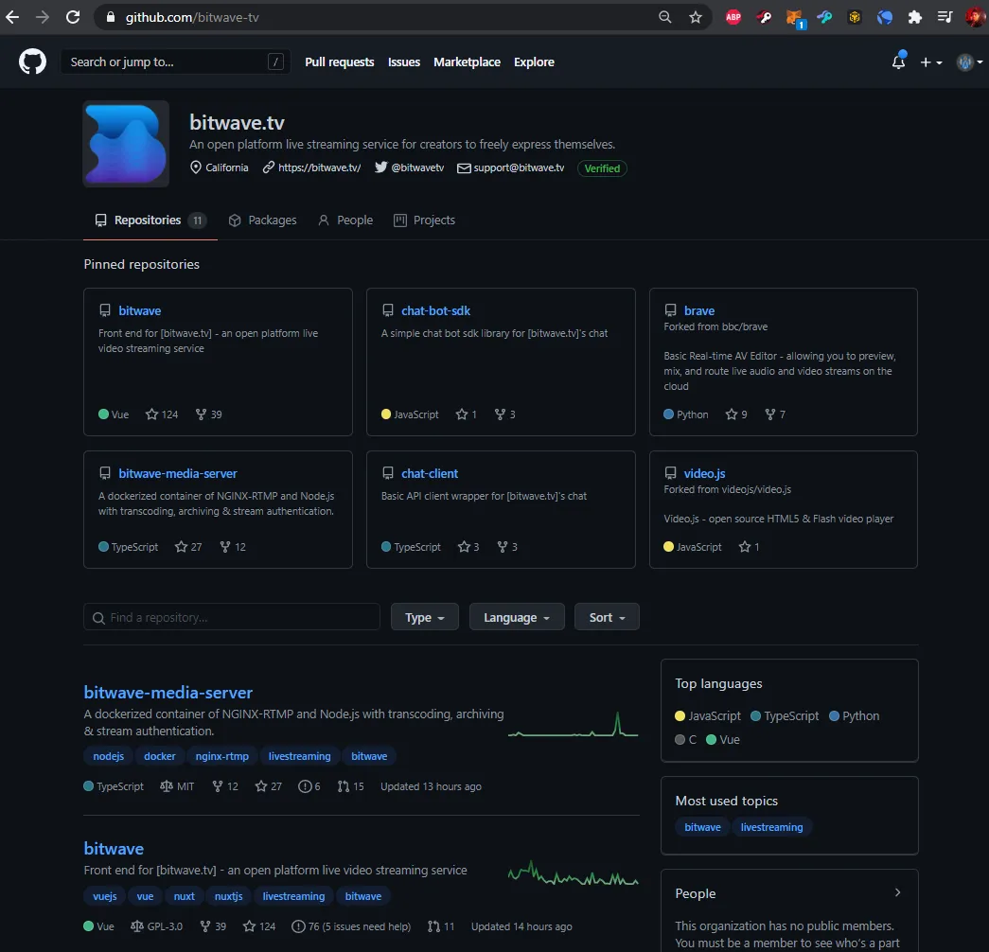This screenshot has width=989, height=952.
Task: Open the chat-bot-sdk pinned repository
Action: [x=435, y=310]
